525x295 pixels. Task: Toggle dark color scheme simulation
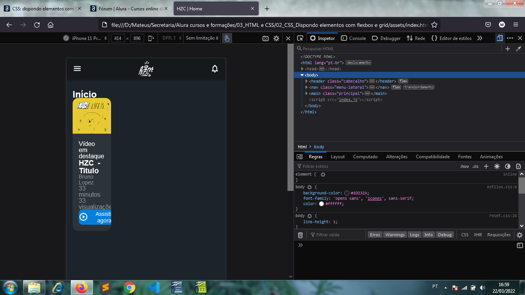(508, 166)
